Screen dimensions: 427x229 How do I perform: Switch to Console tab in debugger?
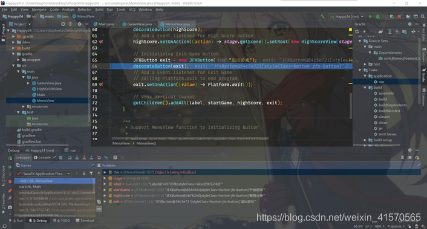pyautogui.click(x=42, y=158)
